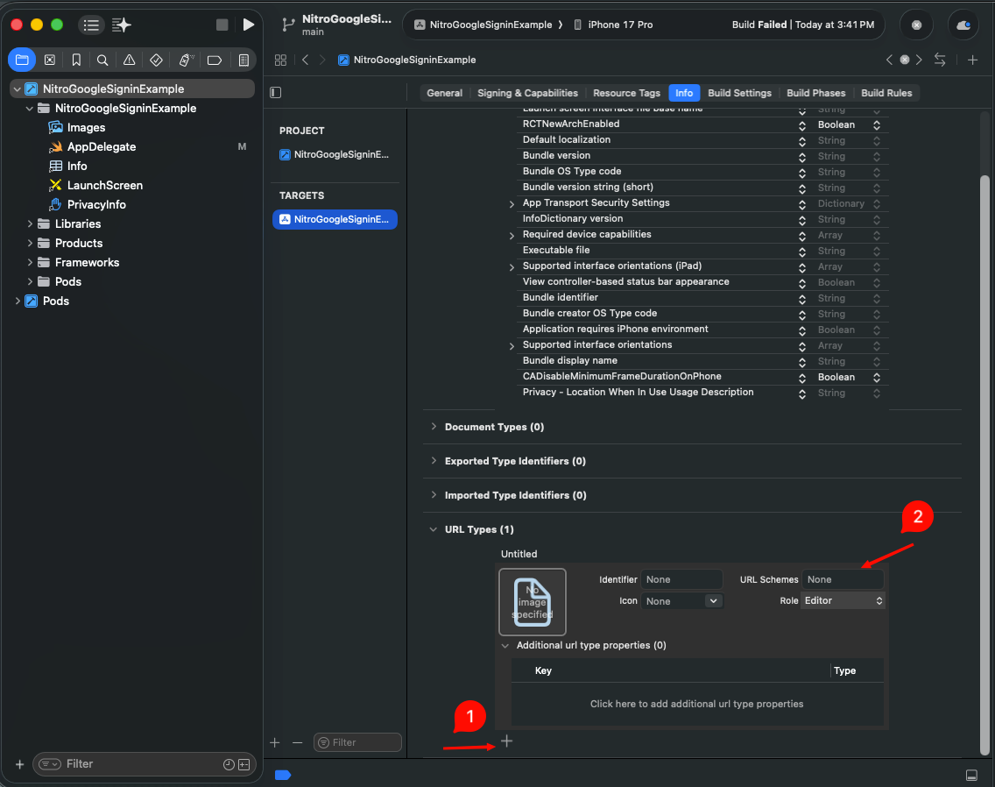Add a new target with plus button

coord(275,742)
